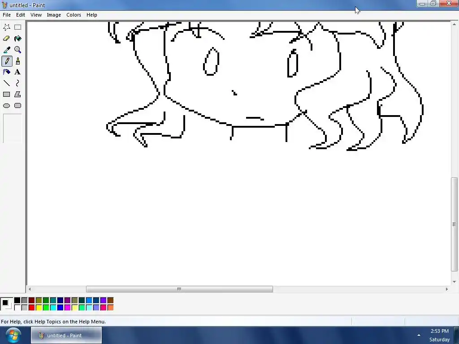Open the View menu
Screen dimensions: 459x344
point(36,15)
